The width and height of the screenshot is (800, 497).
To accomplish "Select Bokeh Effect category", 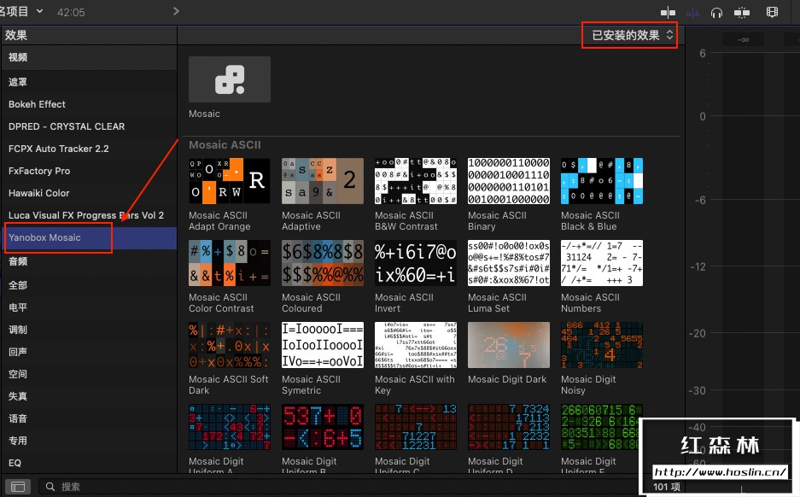I will [88, 104].
